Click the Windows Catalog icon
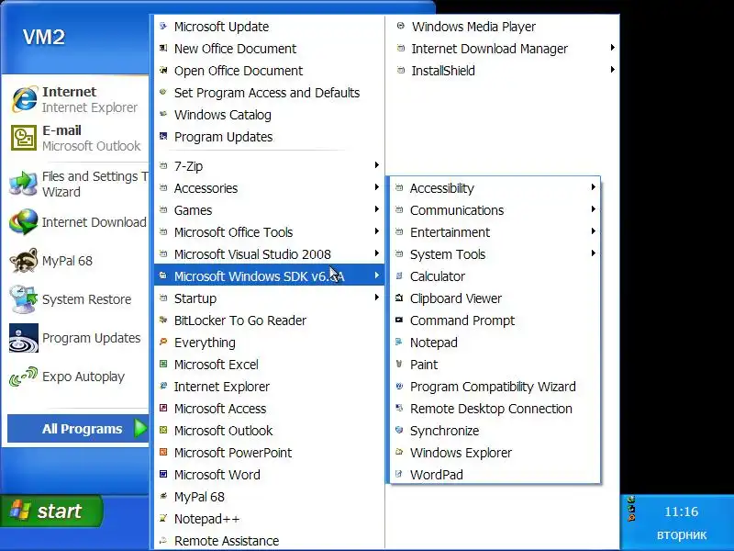The height and width of the screenshot is (551, 734). (163, 114)
